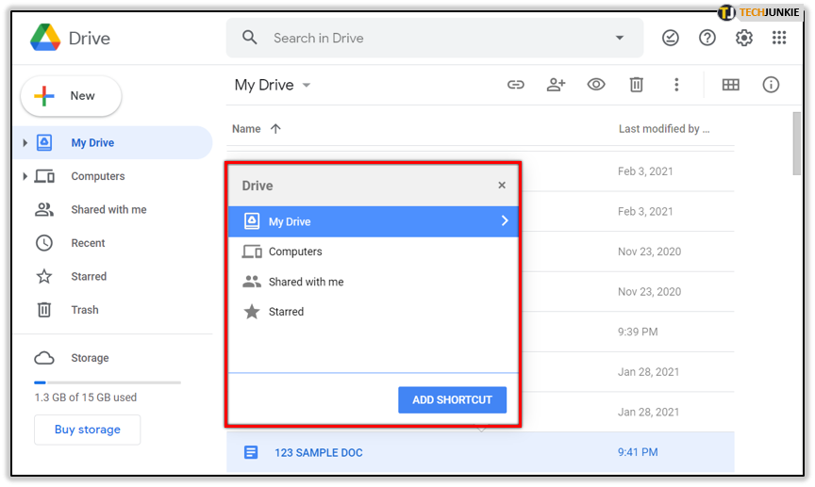Select My Drive in the sidebar

111,143
